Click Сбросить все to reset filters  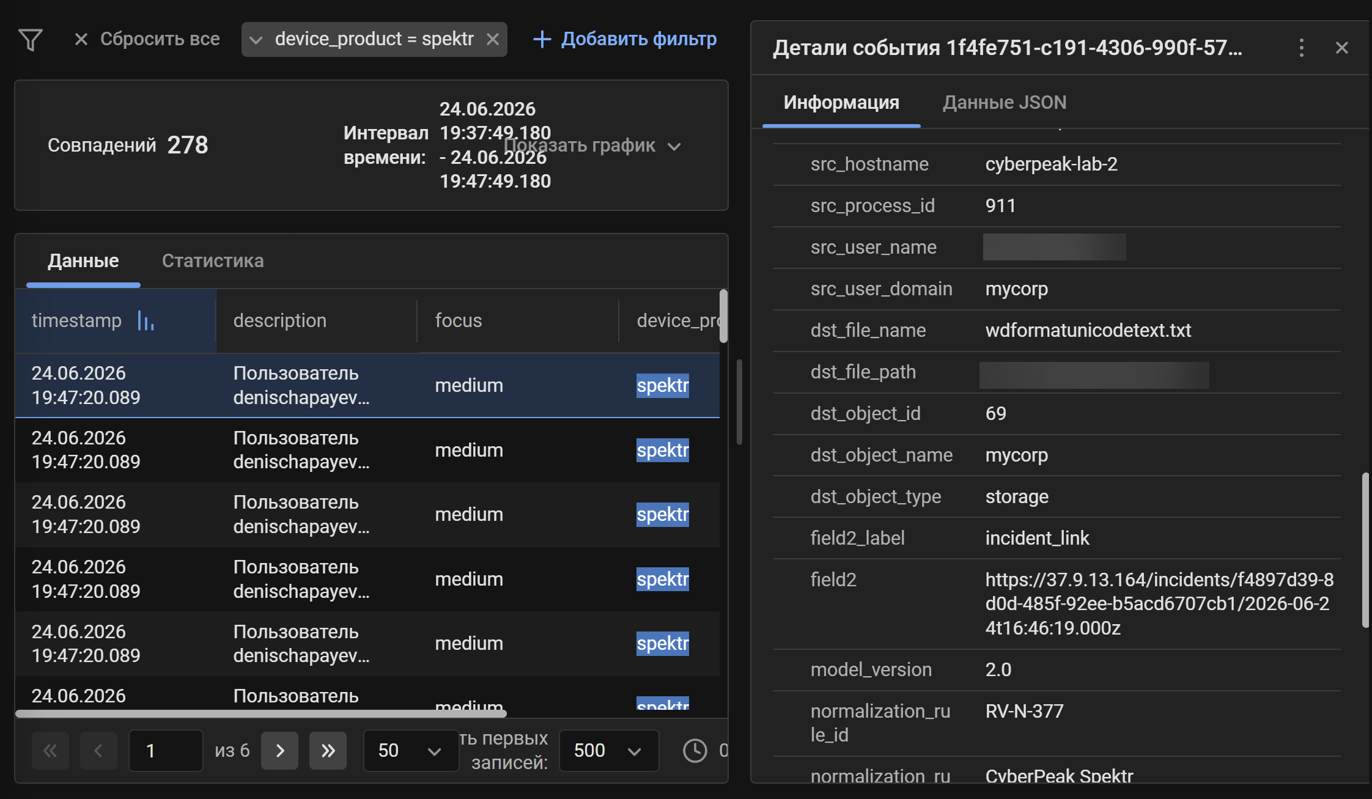(x=147, y=39)
